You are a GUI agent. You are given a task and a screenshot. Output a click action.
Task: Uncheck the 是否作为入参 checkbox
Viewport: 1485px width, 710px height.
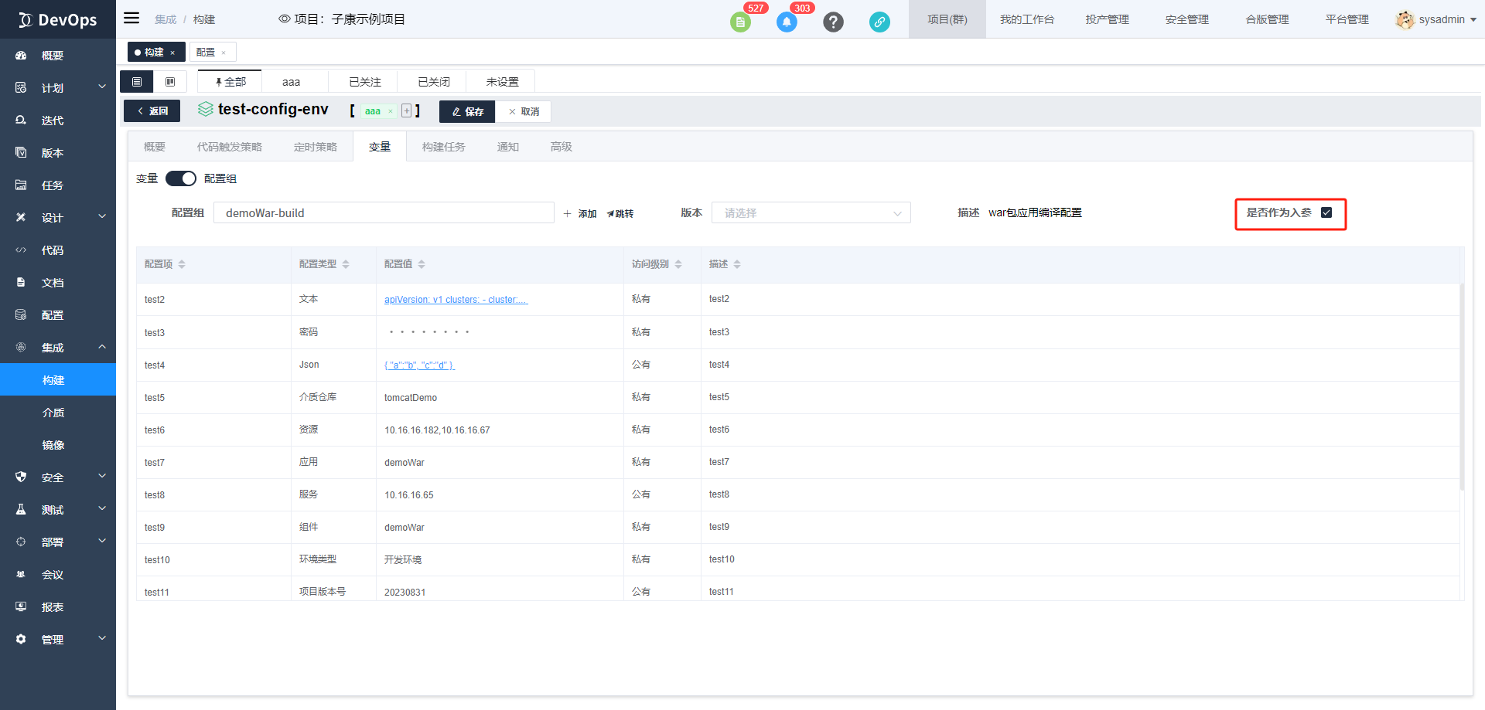[1326, 212]
